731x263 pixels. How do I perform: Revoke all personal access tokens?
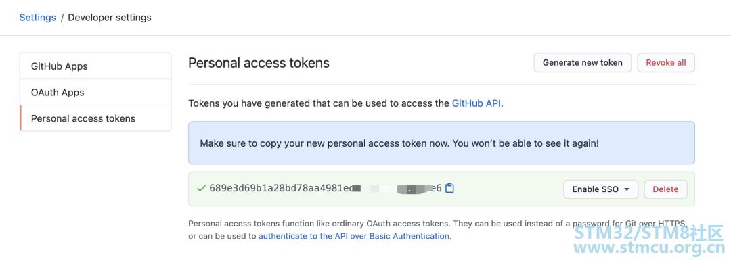coord(666,63)
